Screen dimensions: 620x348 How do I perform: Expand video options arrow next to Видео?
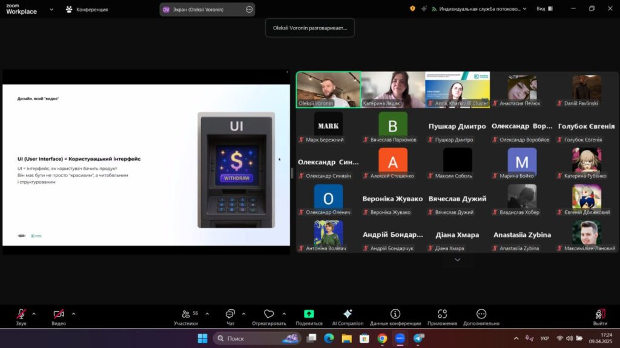73,314
